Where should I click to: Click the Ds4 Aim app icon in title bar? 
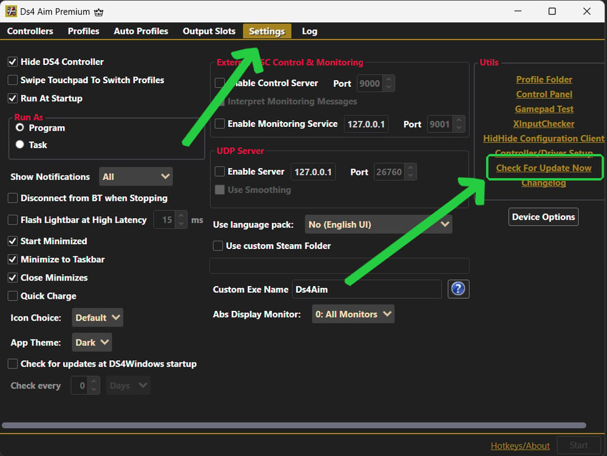11,11
